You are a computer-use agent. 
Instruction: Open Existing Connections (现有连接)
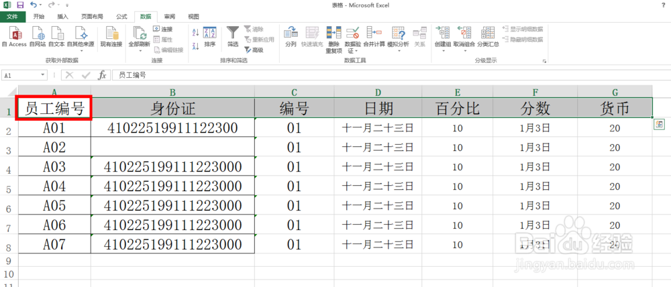(111, 37)
